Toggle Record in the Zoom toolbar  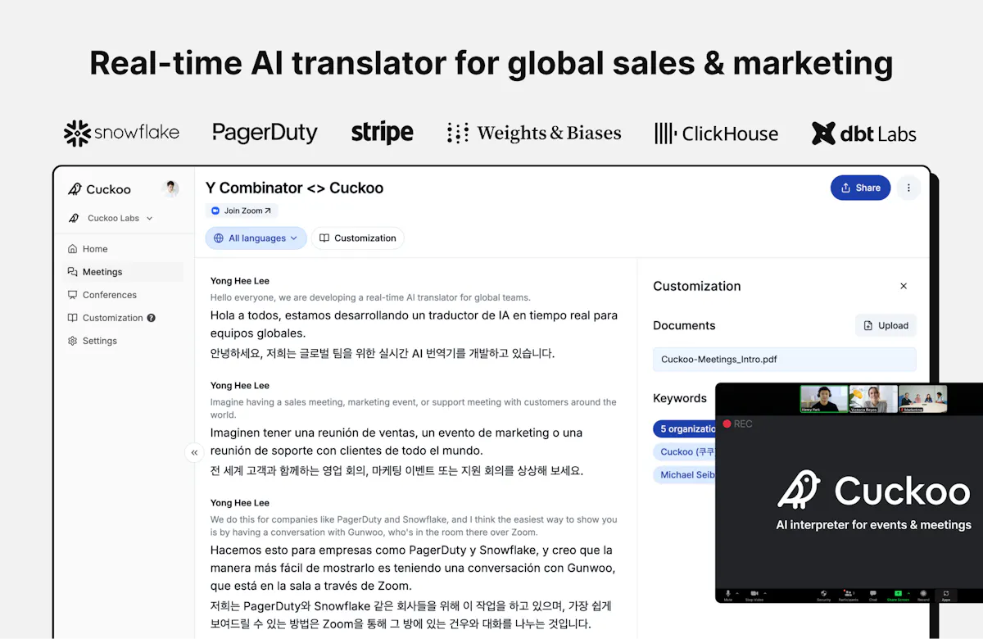923,595
